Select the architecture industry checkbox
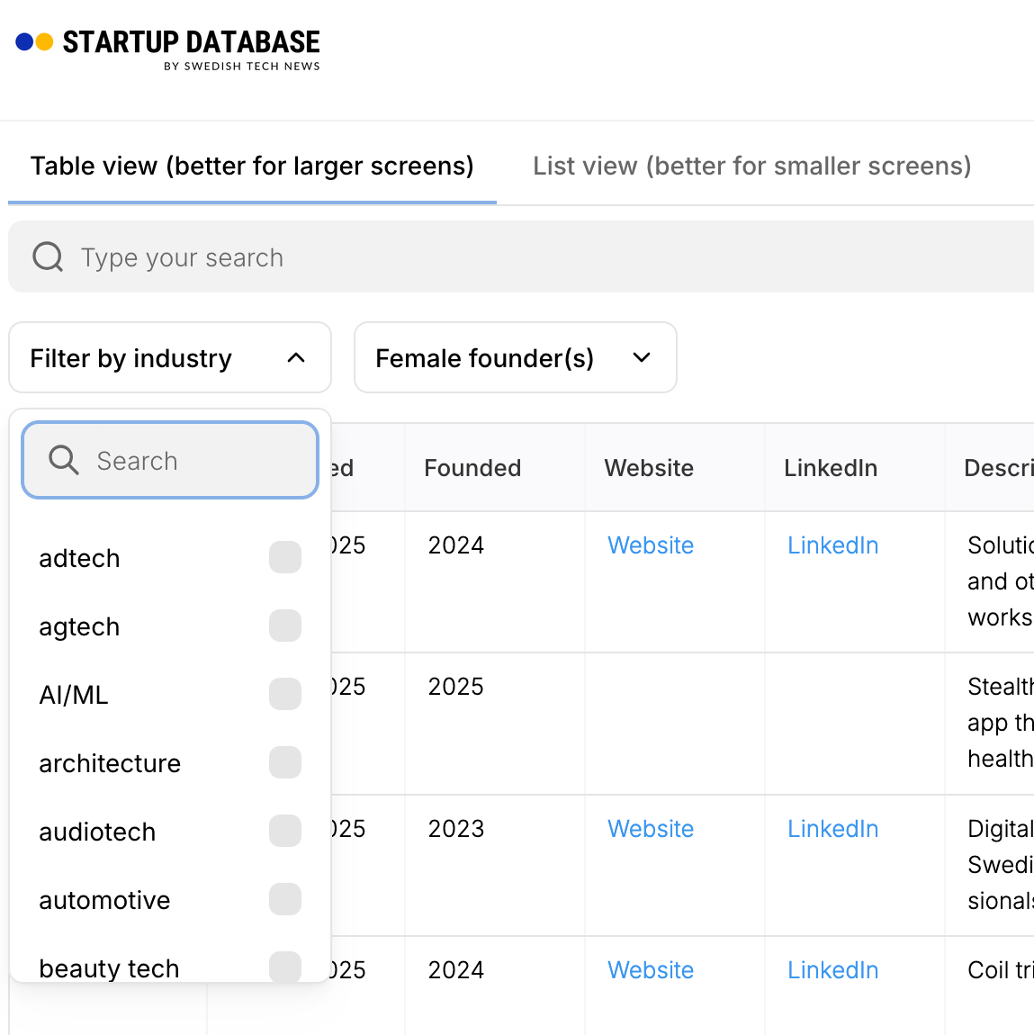Viewport: 1034px width, 1035px height. (285, 763)
